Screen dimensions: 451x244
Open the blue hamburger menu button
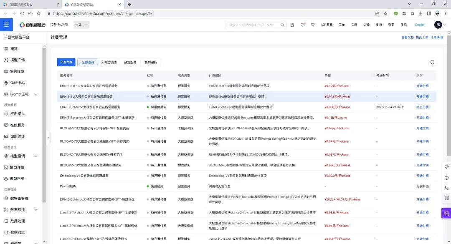(6, 25)
